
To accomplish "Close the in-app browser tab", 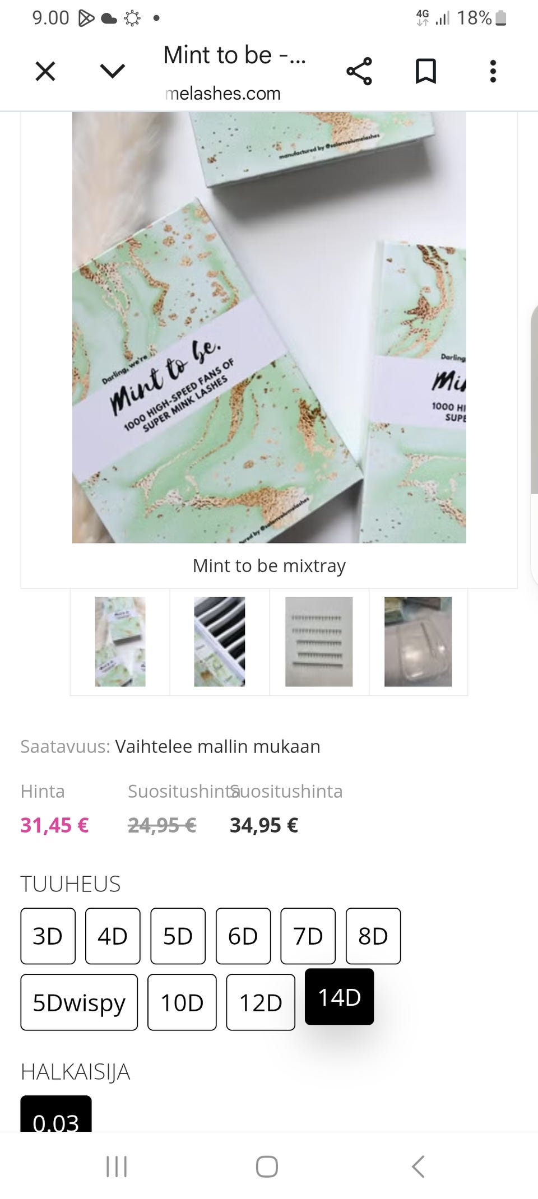I will [x=45, y=72].
